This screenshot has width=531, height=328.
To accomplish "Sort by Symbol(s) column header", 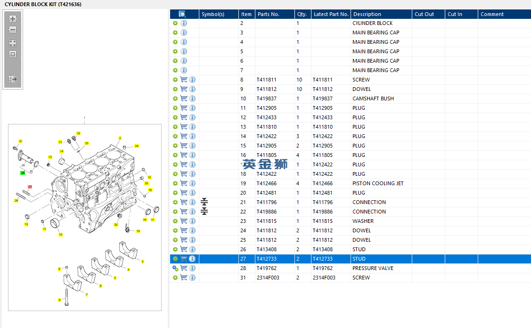I will (x=219, y=14).
